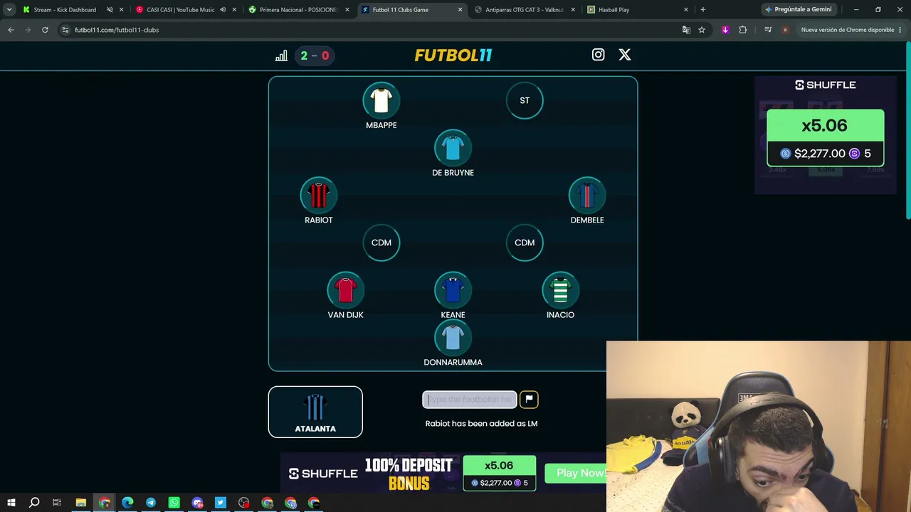
Task: Open OBS Studio from the taskbar
Action: pos(244,503)
